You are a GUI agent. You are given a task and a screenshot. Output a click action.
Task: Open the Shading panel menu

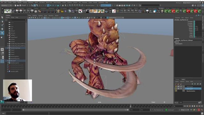click(x=35, y=16)
